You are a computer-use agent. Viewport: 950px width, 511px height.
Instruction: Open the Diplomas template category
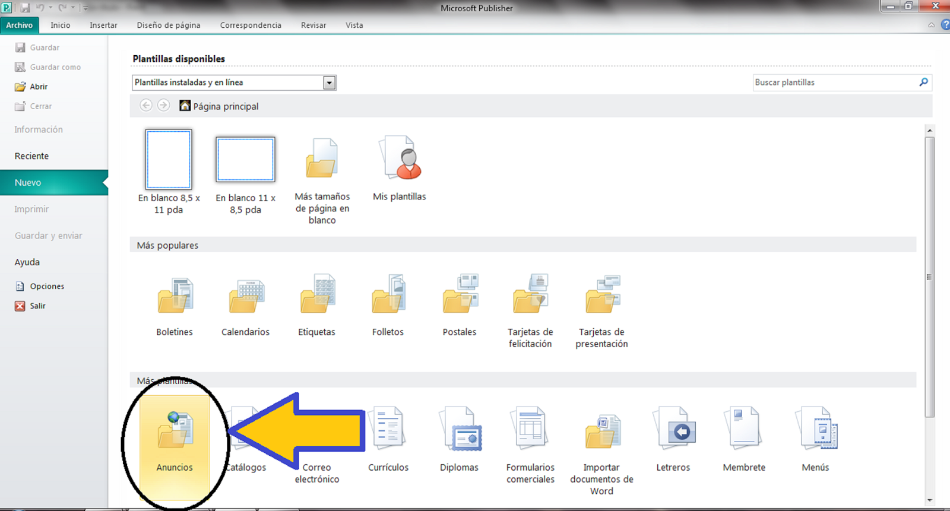(460, 440)
